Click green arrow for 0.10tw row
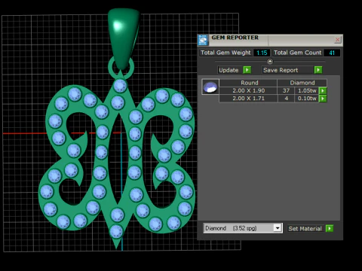Screen dimensions: 362x271 (323, 99)
